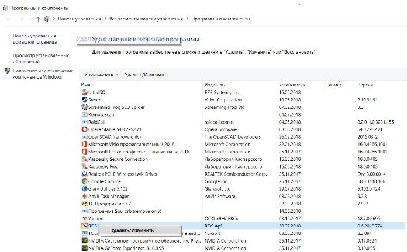Click the Realtek Wireless LAN Driver icon
407x252 pixels.
click(84, 174)
